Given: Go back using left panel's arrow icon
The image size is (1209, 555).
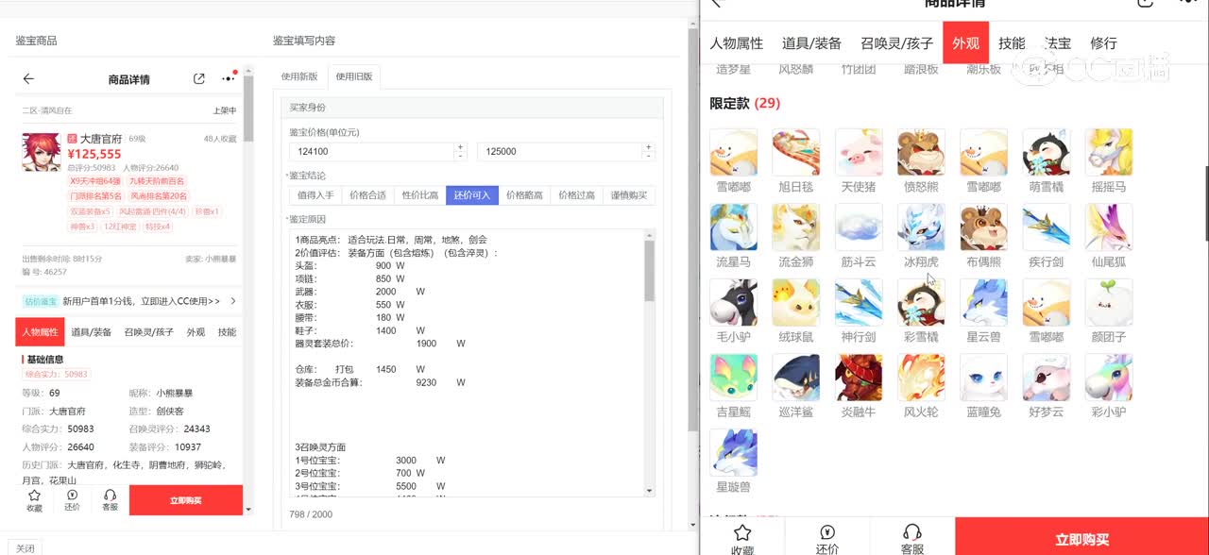Looking at the screenshot, I should coord(28,79).
